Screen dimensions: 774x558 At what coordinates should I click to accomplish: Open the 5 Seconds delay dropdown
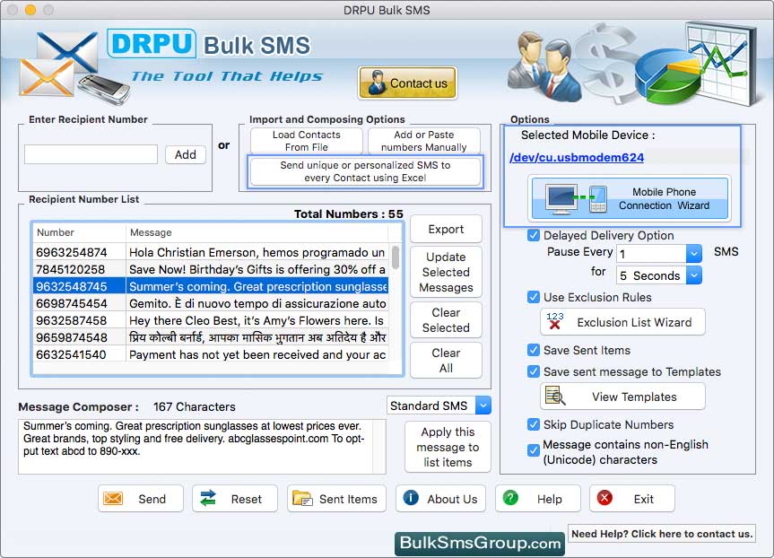(x=693, y=275)
